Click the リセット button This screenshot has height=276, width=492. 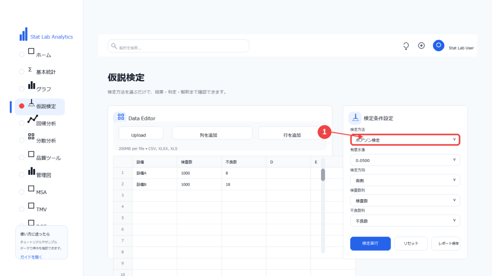pos(411,243)
